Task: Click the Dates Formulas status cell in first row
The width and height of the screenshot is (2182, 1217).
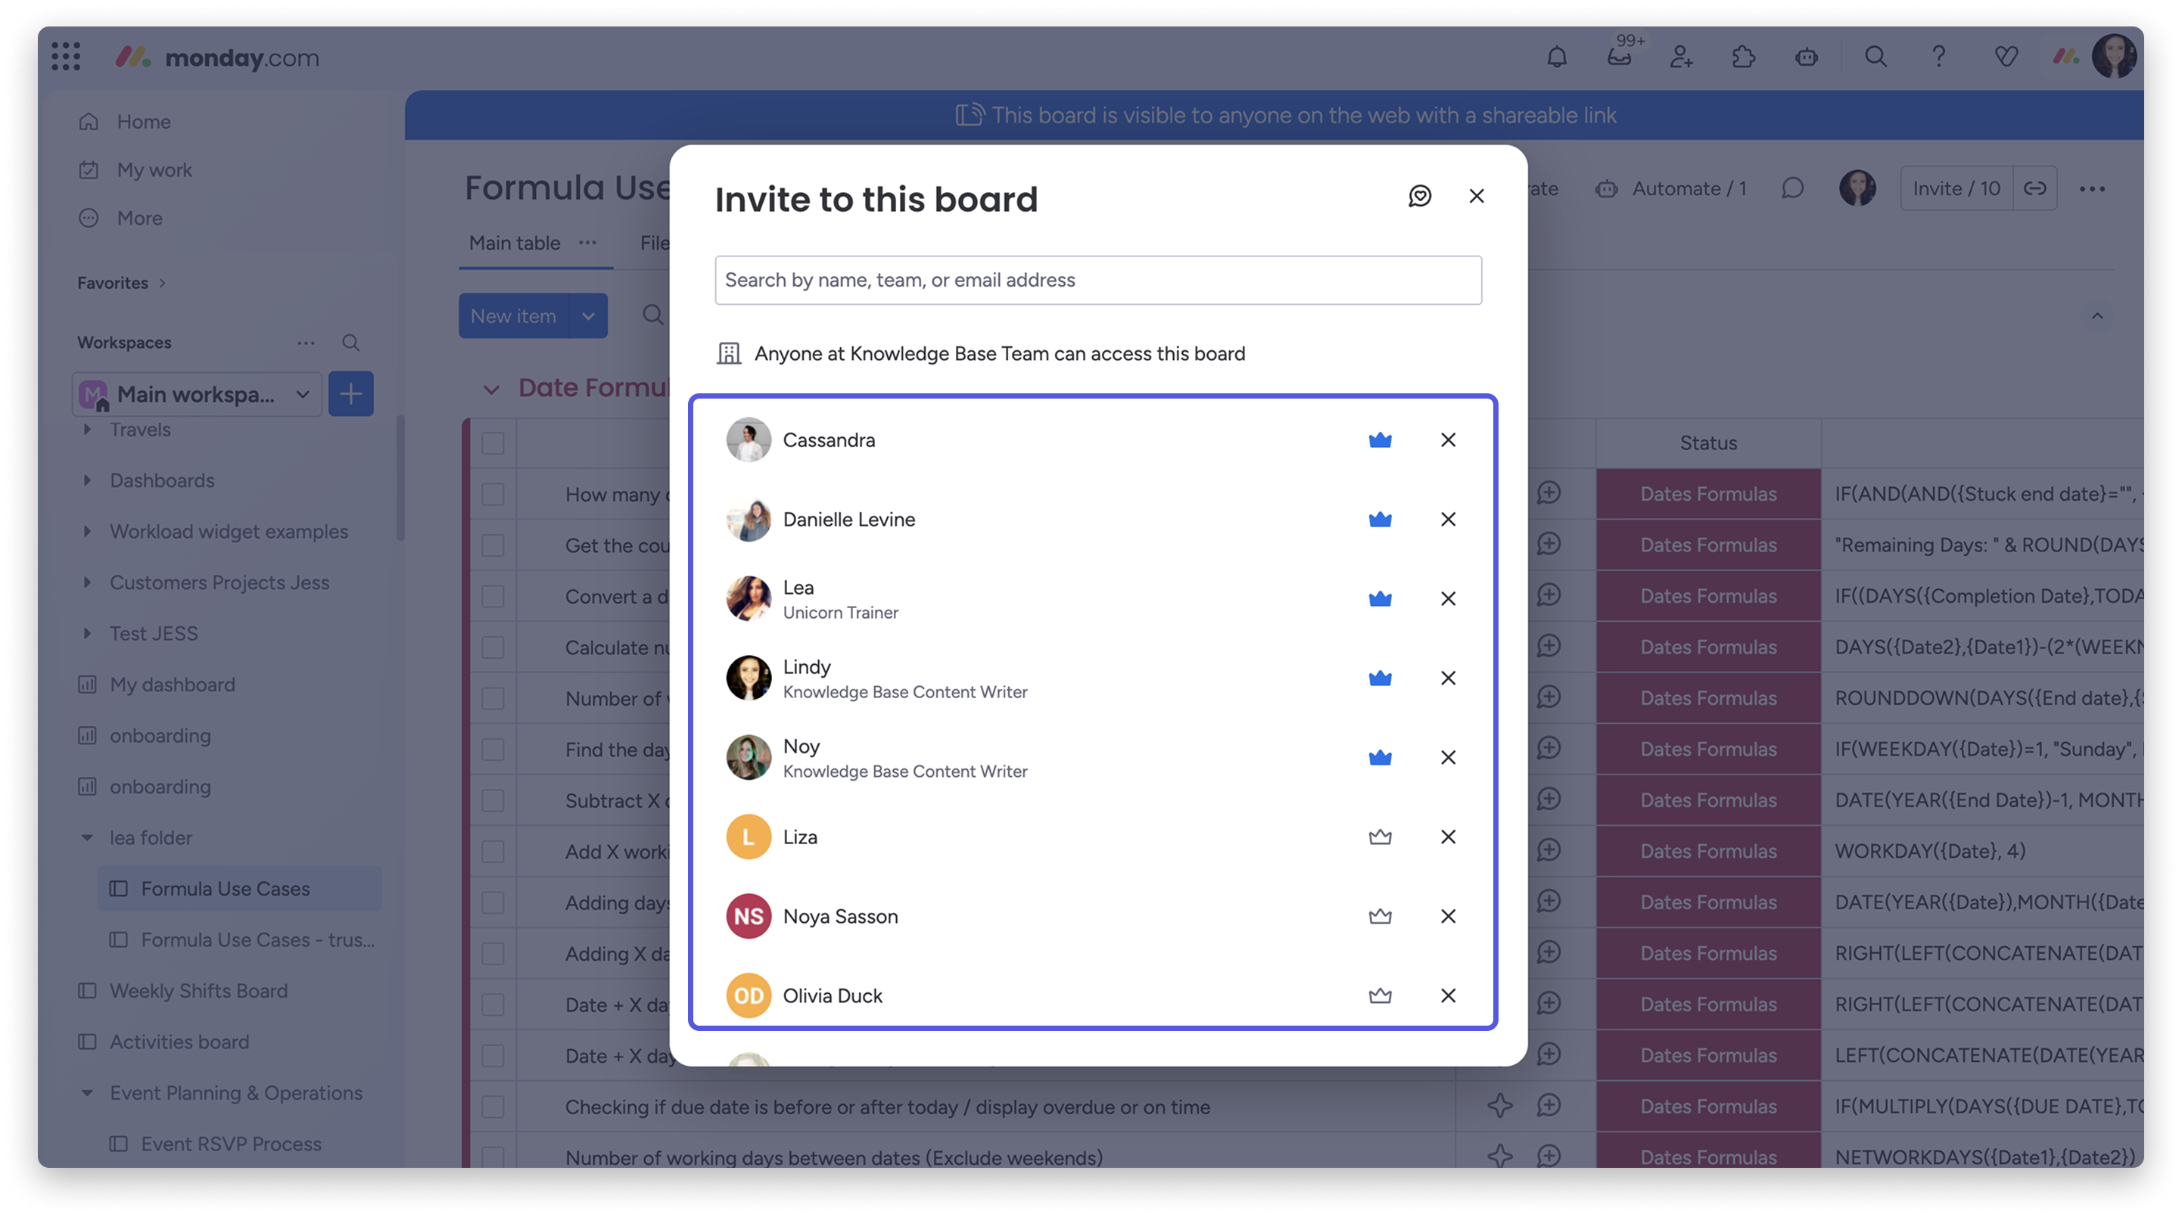Action: (x=1707, y=494)
